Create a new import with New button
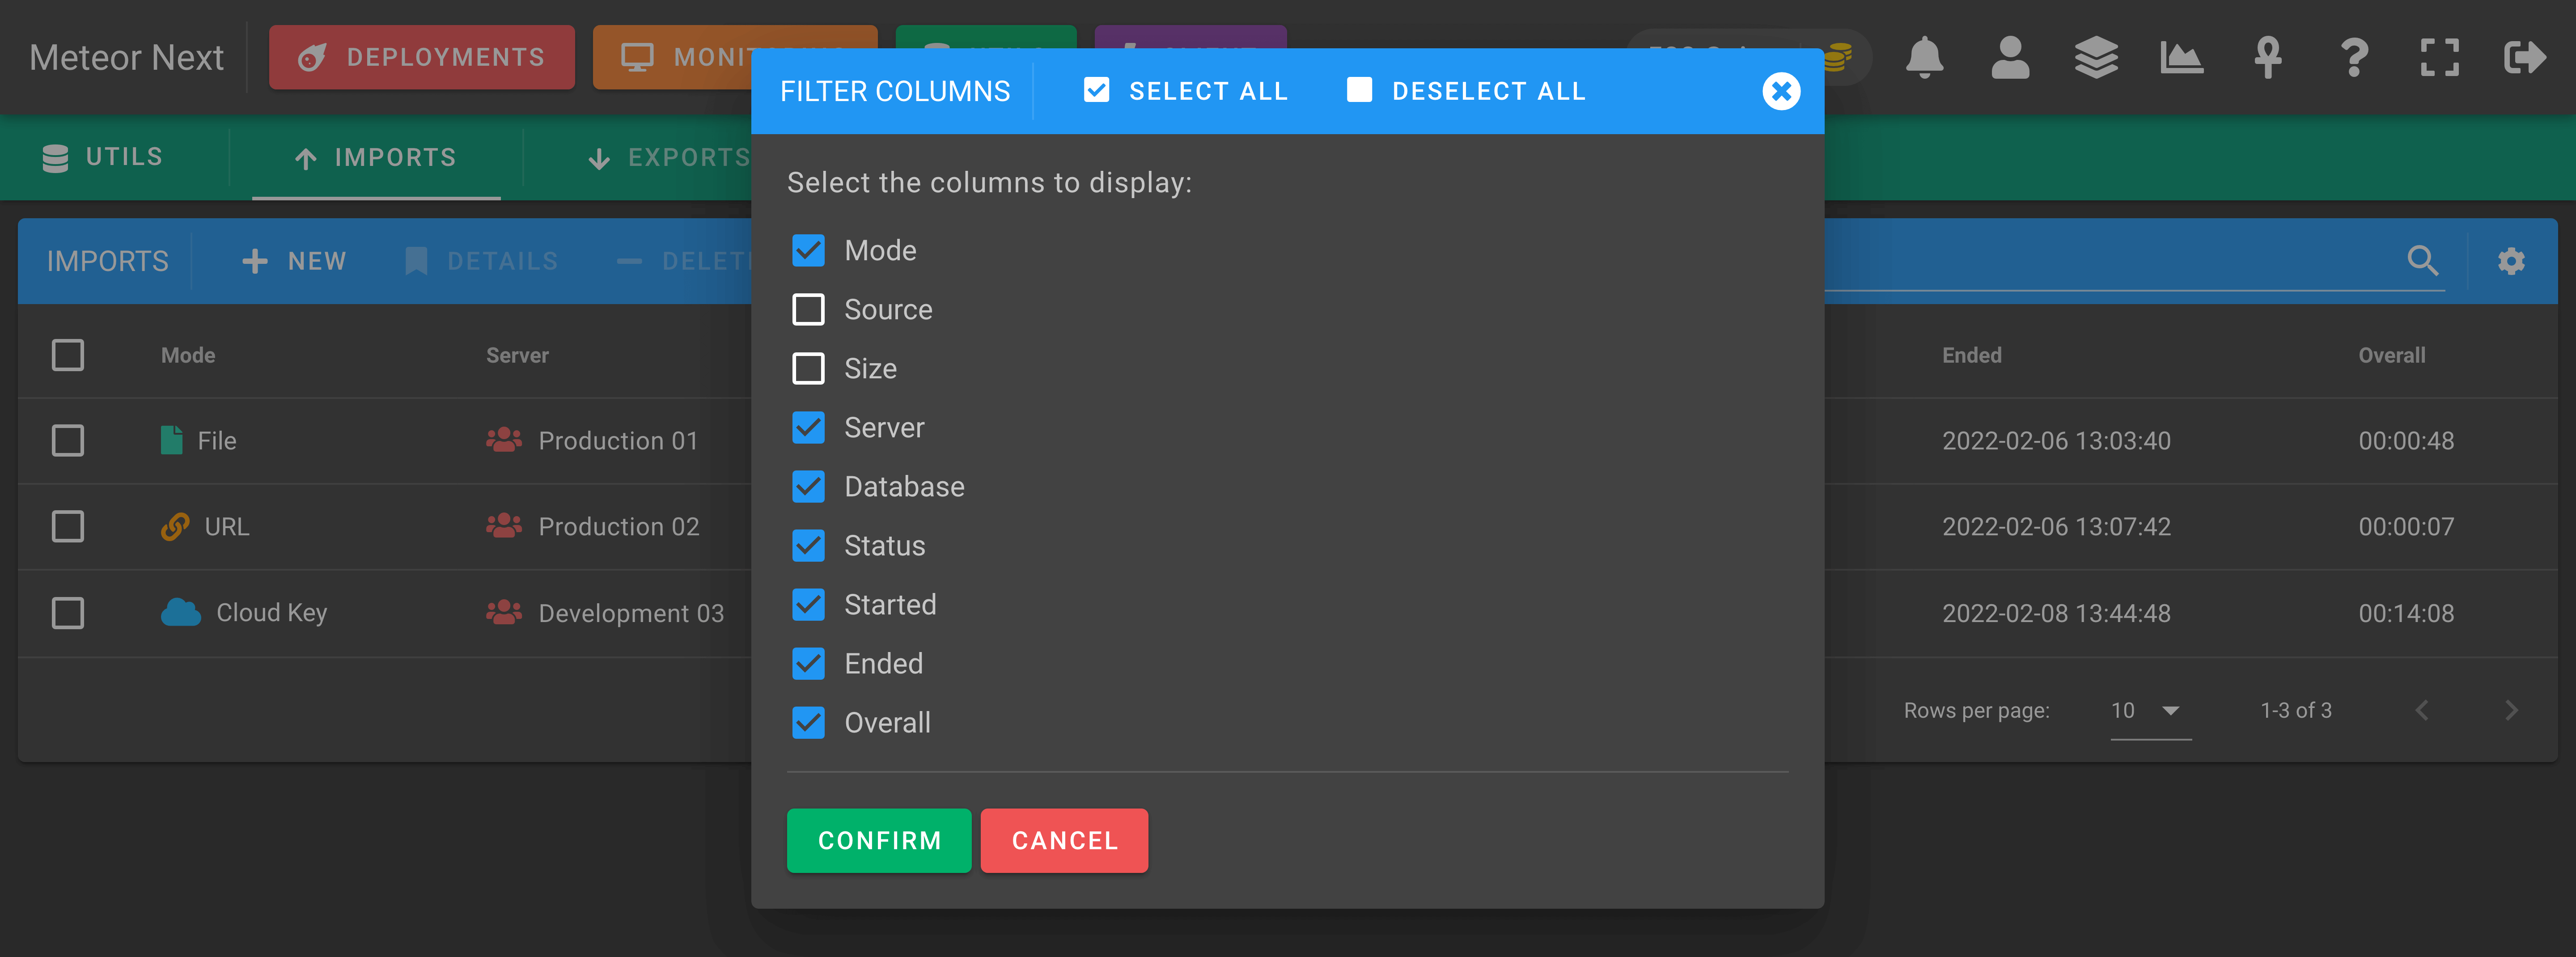The width and height of the screenshot is (2576, 957). (x=295, y=261)
